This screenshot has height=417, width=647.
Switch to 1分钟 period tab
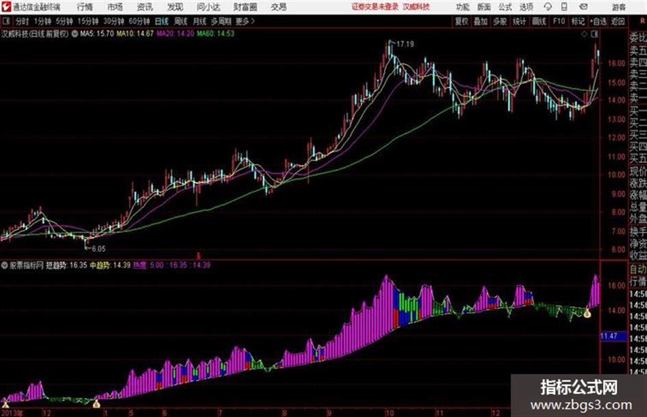point(42,21)
